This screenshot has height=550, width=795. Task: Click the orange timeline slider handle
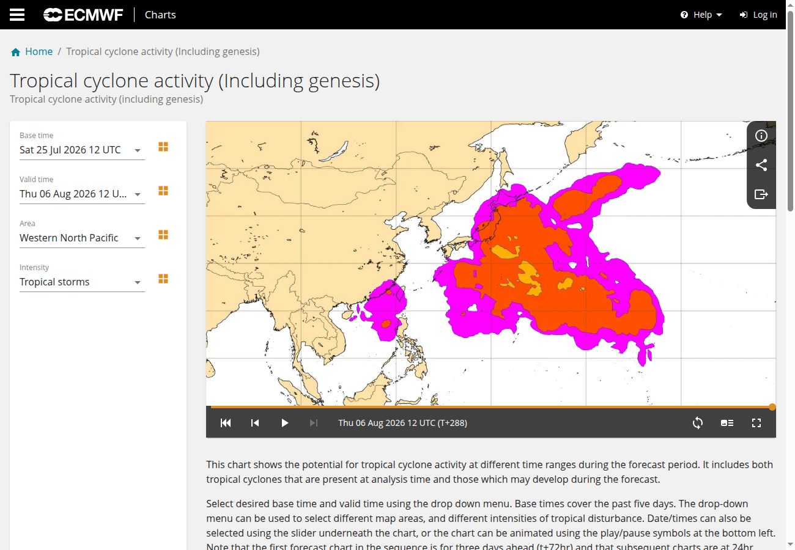(x=772, y=407)
